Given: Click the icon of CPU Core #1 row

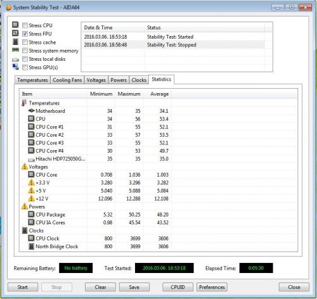Looking at the screenshot, I should click(31, 127).
